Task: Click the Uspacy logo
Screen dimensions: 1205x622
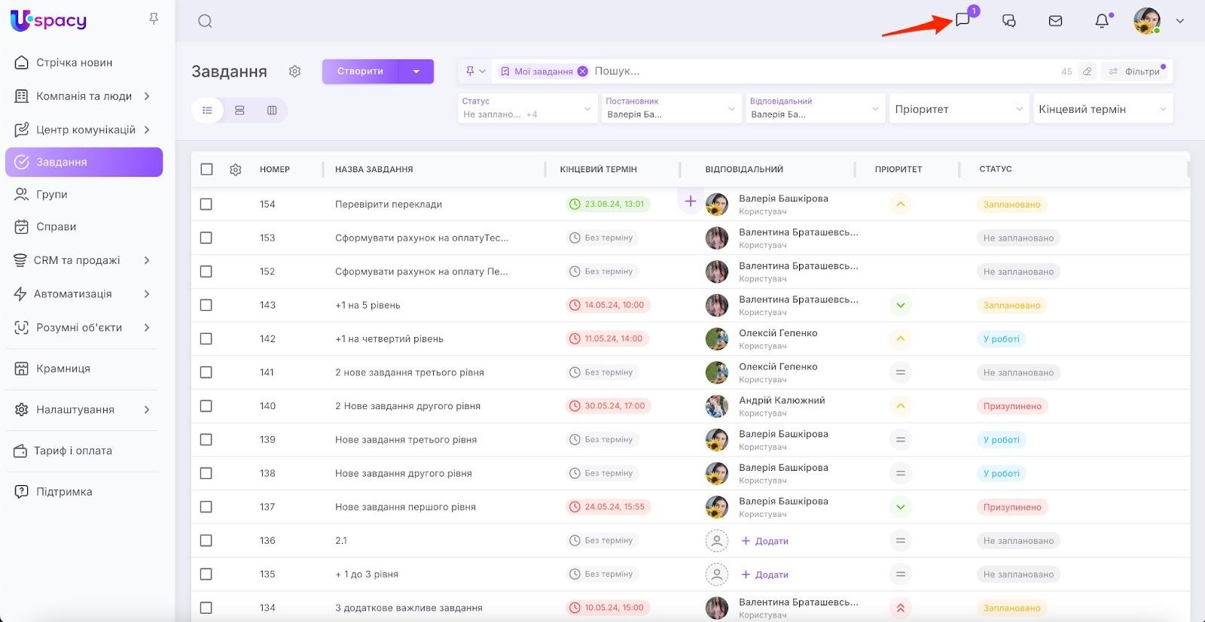Action: (49, 20)
